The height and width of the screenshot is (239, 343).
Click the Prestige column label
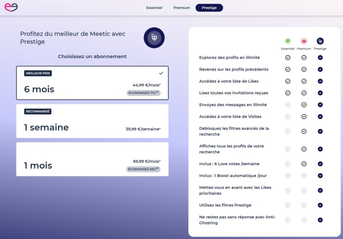tap(320, 49)
